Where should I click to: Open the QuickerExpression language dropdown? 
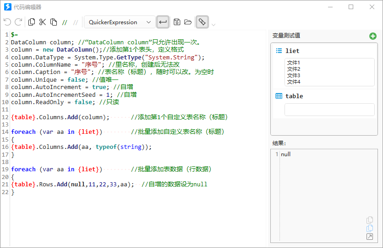click(x=120, y=22)
